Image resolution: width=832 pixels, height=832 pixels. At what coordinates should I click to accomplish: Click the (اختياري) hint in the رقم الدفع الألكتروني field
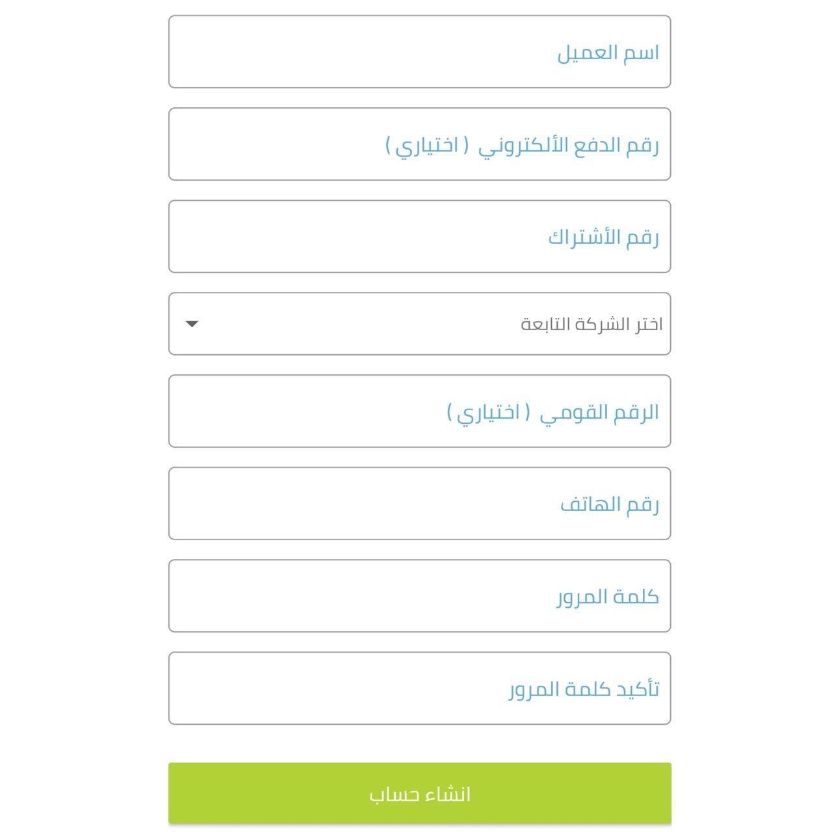point(427,145)
